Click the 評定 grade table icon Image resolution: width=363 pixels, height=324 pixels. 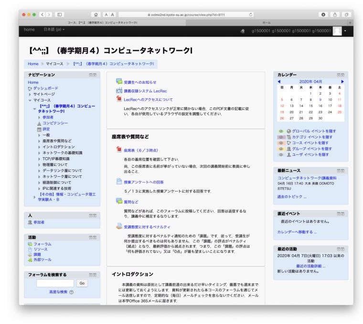coord(39,130)
